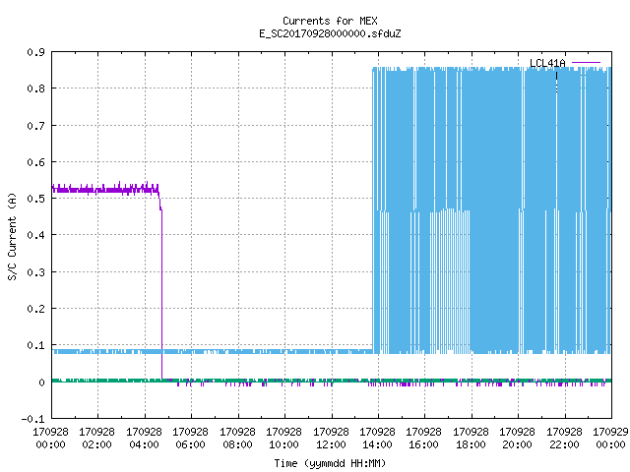Click y-axis tick label -0.1
Image resolution: width=630 pixels, height=472 pixels.
tap(32, 419)
